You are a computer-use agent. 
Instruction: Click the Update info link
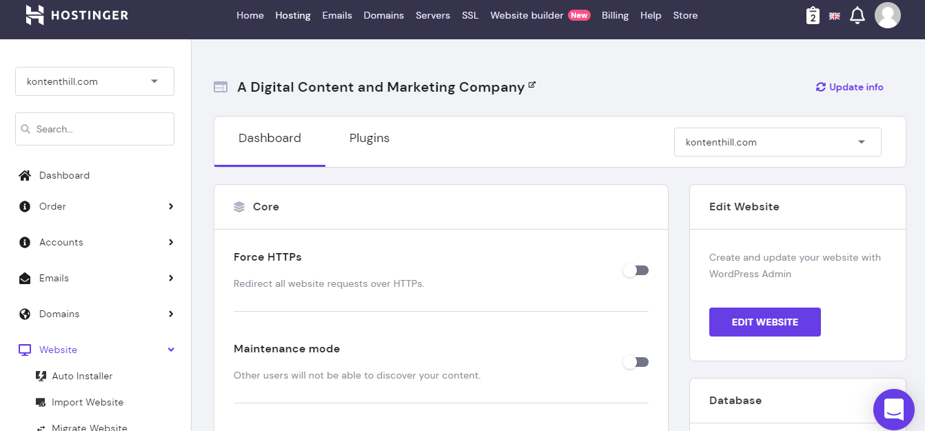tap(849, 87)
